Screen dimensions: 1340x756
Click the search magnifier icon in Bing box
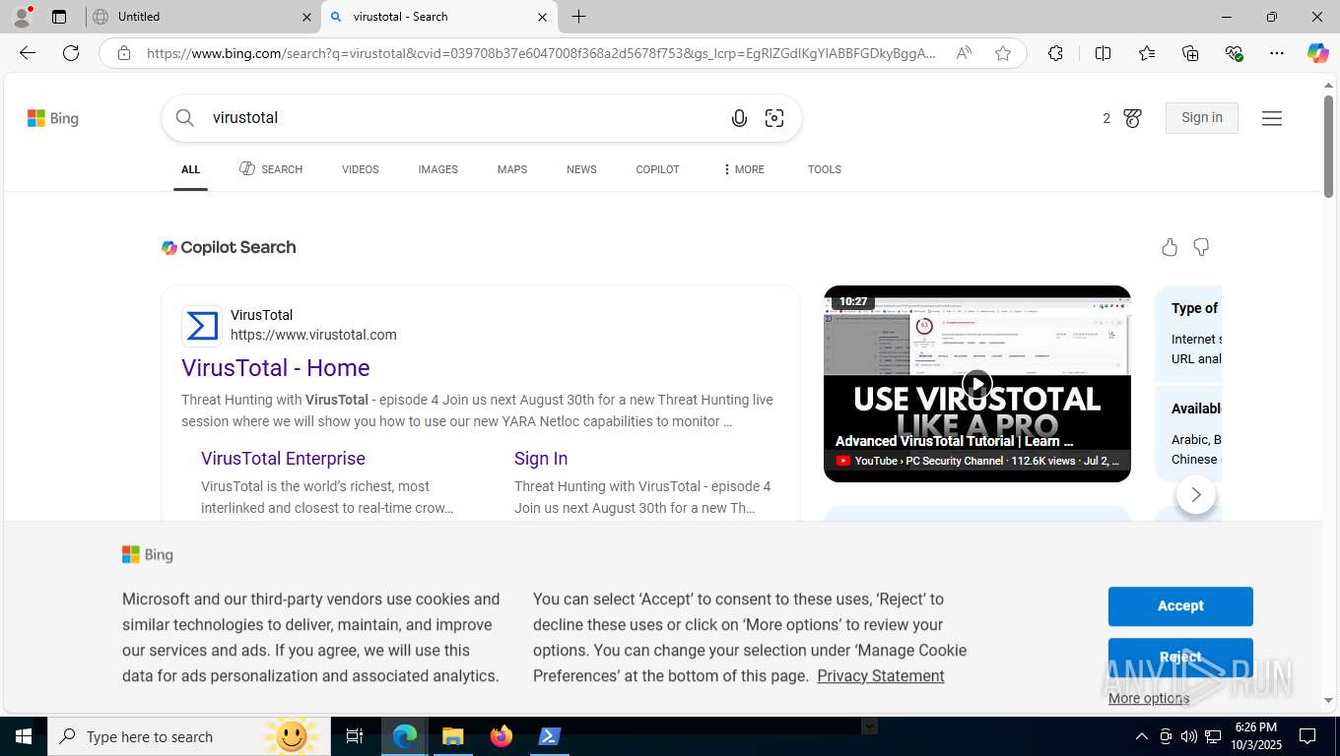pos(185,118)
